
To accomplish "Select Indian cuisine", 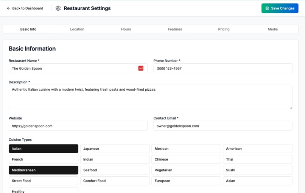I will coord(115,159).
